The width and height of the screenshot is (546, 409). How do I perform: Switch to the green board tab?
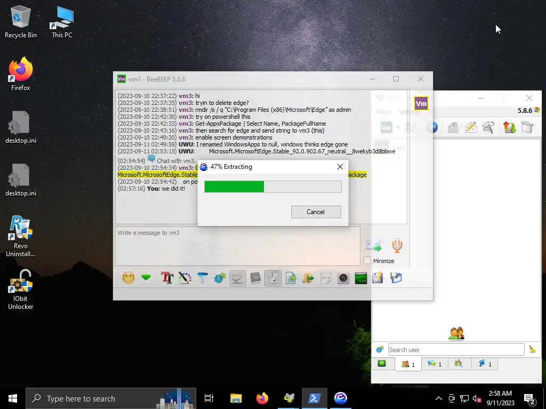coord(382,364)
